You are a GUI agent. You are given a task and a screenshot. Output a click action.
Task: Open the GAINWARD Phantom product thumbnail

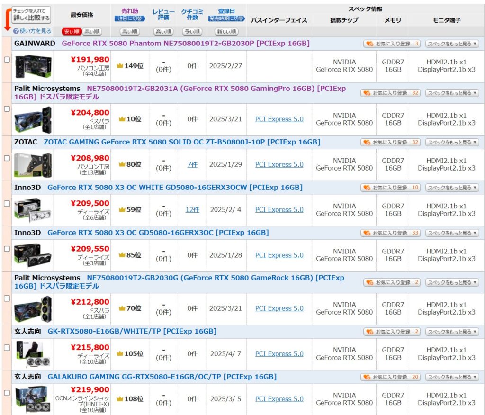click(33, 66)
